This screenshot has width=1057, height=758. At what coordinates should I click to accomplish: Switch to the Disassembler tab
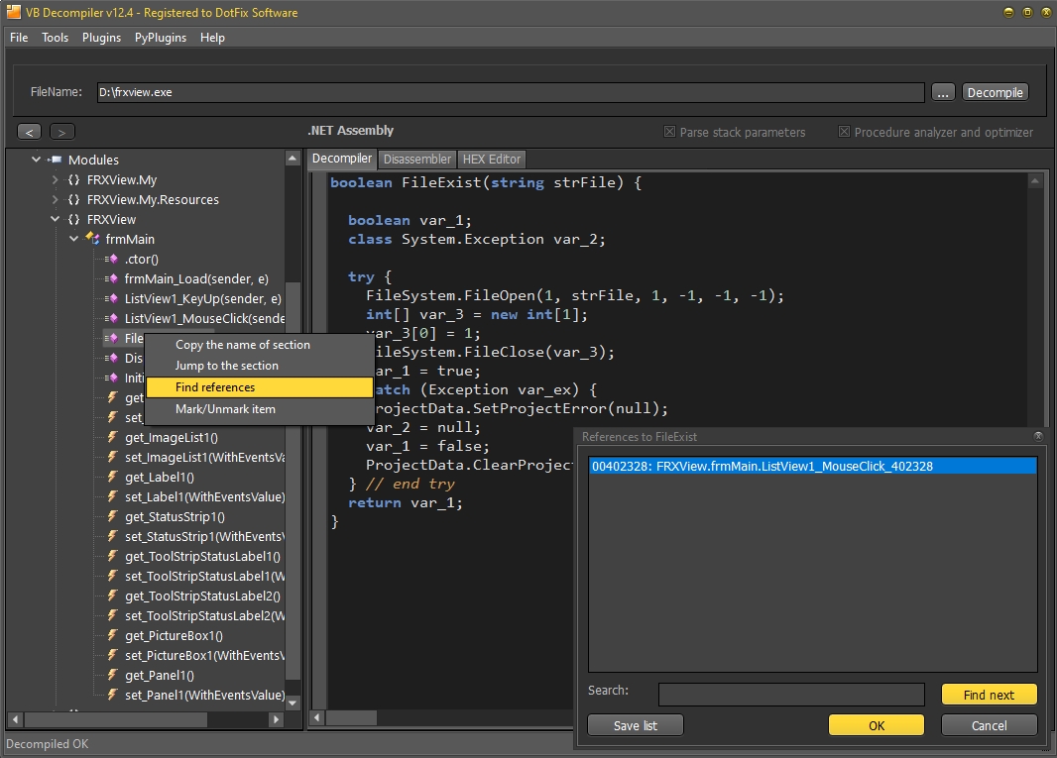(x=417, y=159)
